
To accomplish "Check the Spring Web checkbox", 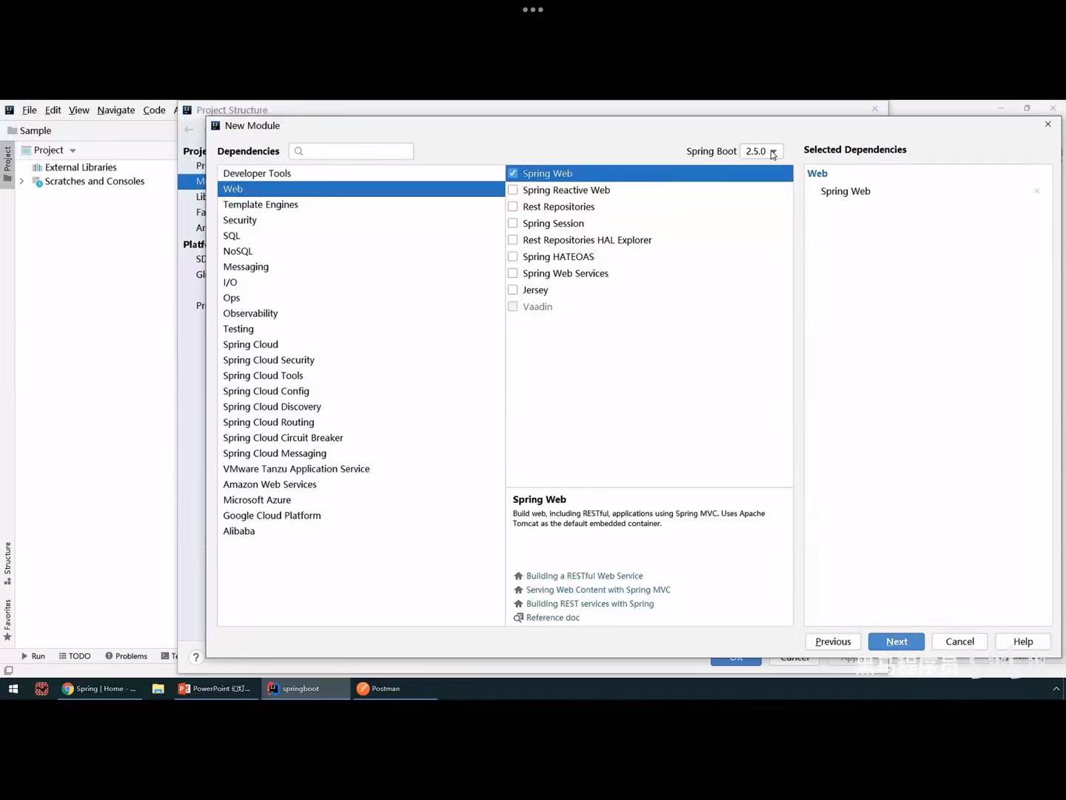I will [x=512, y=173].
